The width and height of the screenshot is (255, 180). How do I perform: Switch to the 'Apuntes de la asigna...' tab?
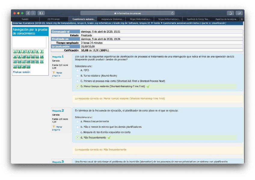point(226,19)
